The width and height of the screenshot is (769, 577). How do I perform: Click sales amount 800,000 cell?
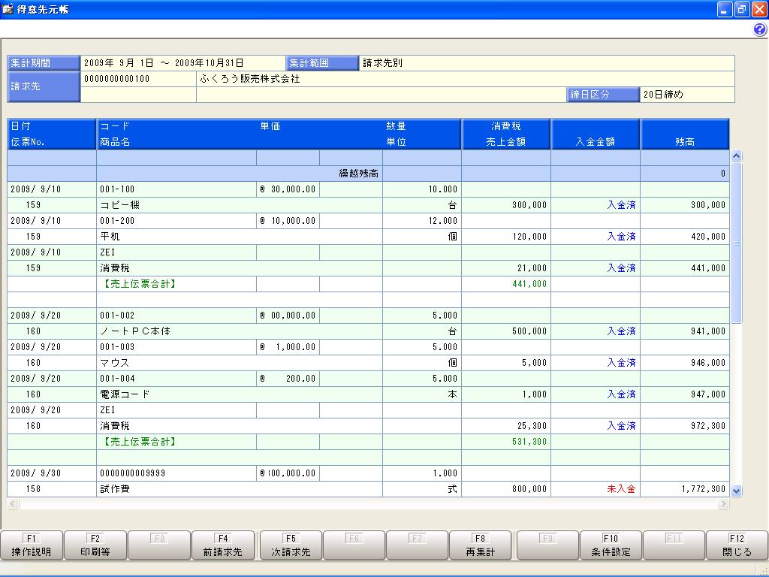click(506, 488)
